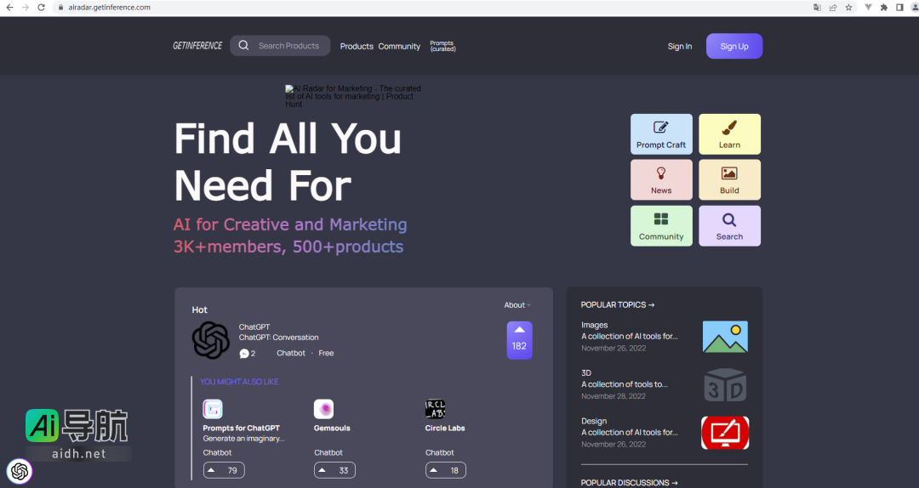Click the ChatGPT comments bubble icon

pos(244,354)
